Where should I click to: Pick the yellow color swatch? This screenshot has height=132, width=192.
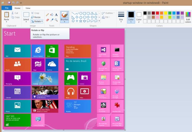click(x=166, y=13)
